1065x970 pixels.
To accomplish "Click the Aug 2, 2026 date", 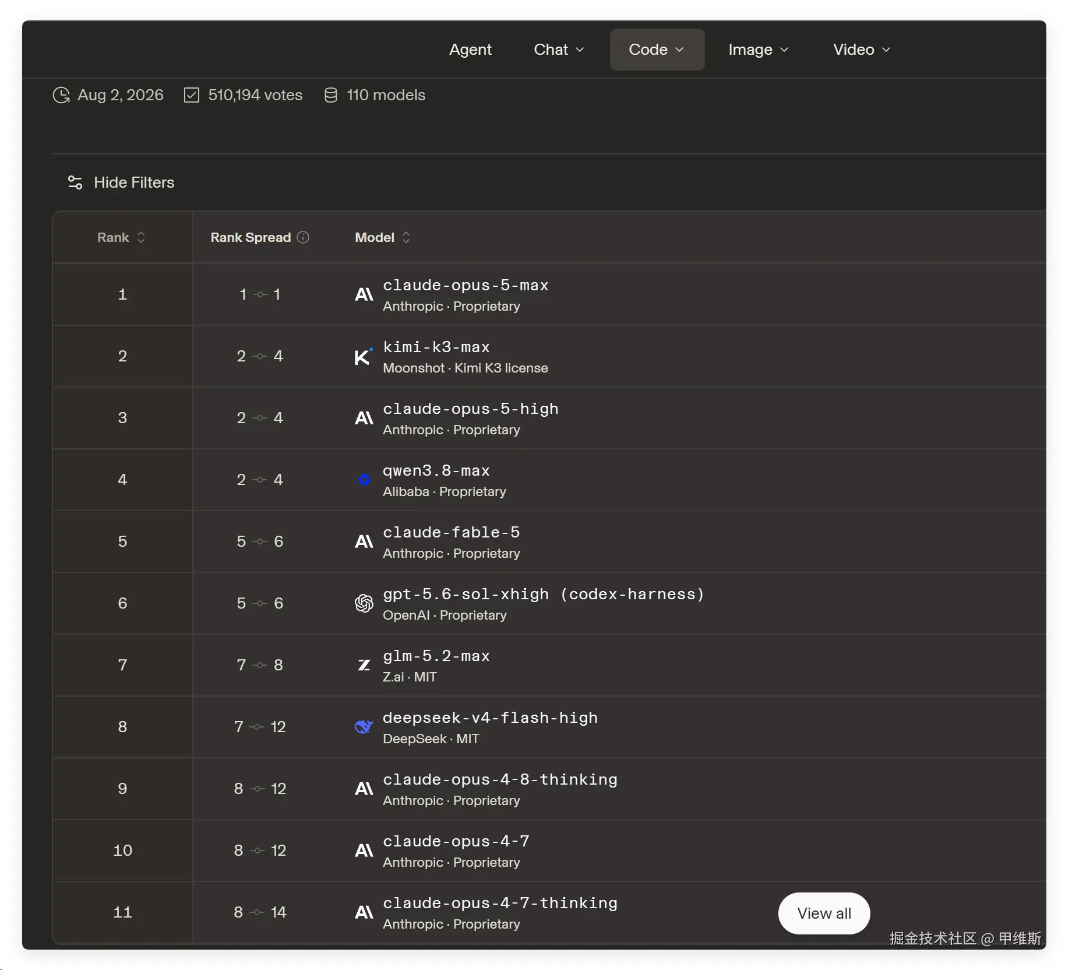I will (x=121, y=95).
